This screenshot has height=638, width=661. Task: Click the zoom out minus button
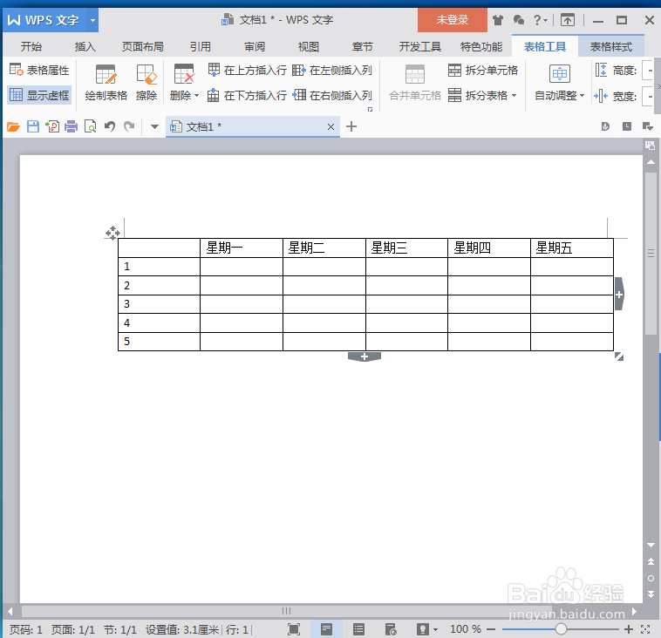pyautogui.click(x=491, y=629)
